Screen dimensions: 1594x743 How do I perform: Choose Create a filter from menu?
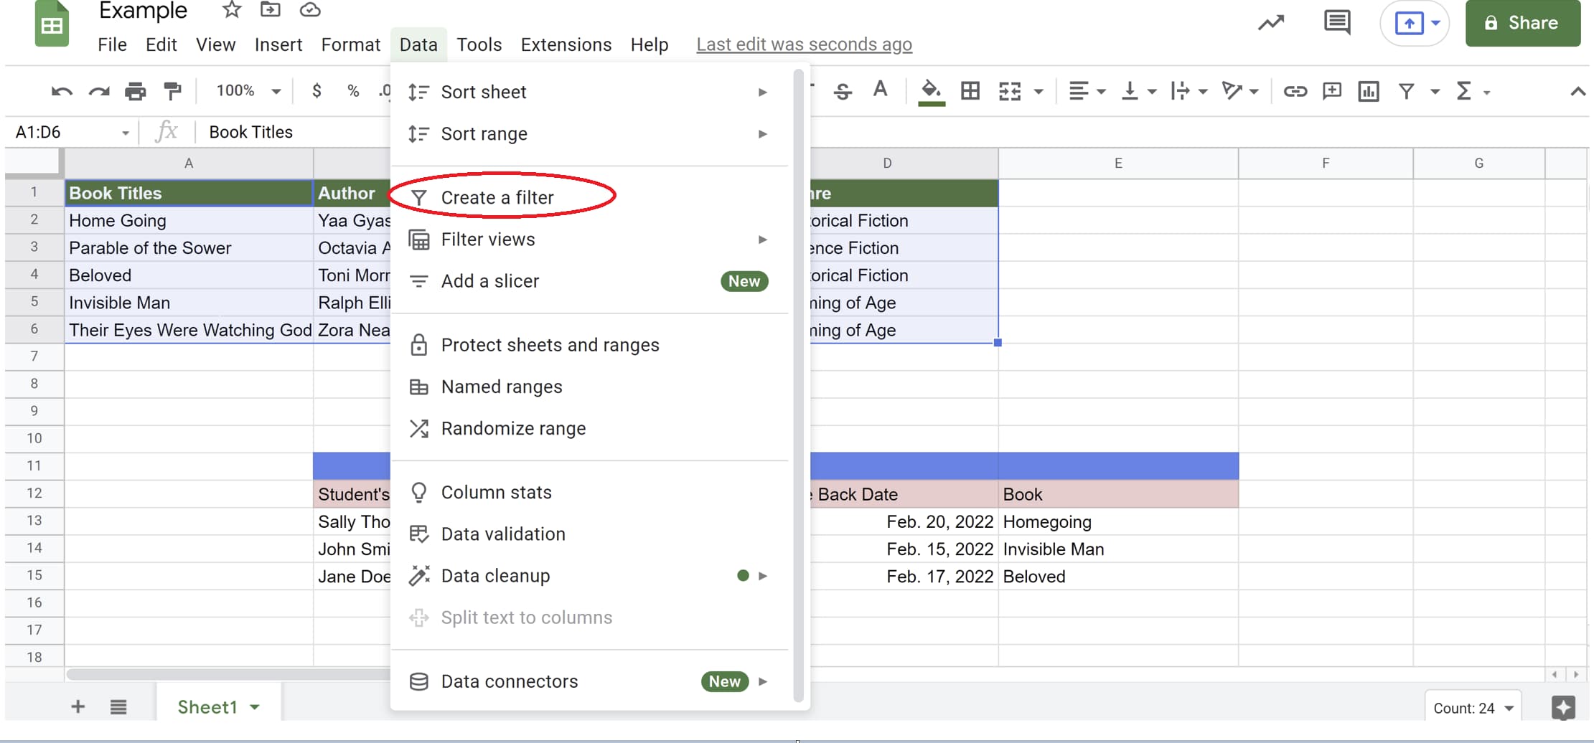[x=497, y=197]
